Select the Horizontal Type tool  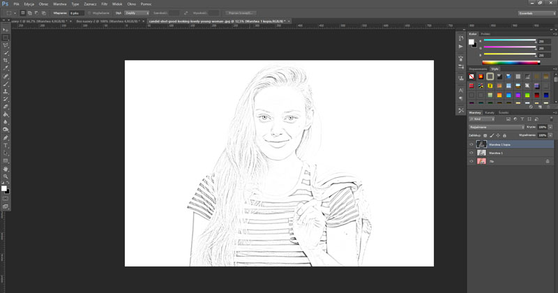(x=6, y=144)
